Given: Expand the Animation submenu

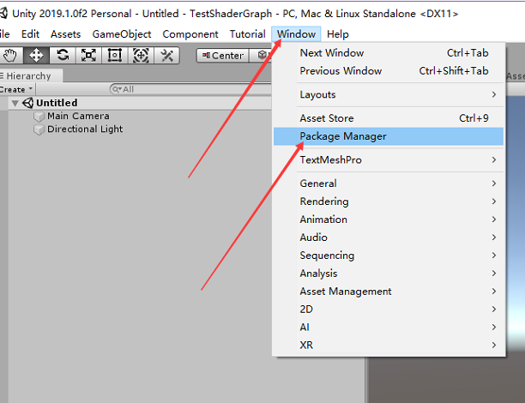Looking at the screenshot, I should point(389,220).
